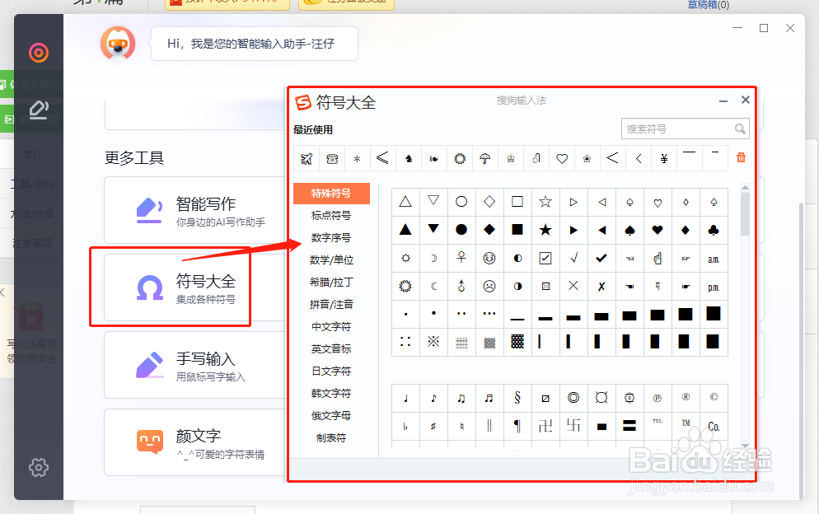Insert the solid club suit symbol

pyautogui.click(x=714, y=230)
